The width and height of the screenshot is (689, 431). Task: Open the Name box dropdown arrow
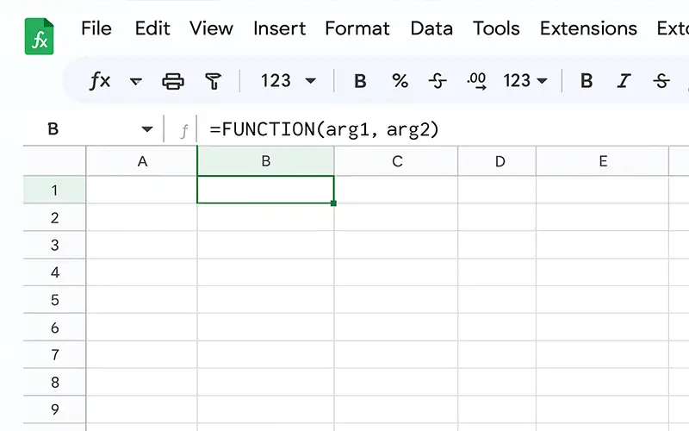point(146,130)
